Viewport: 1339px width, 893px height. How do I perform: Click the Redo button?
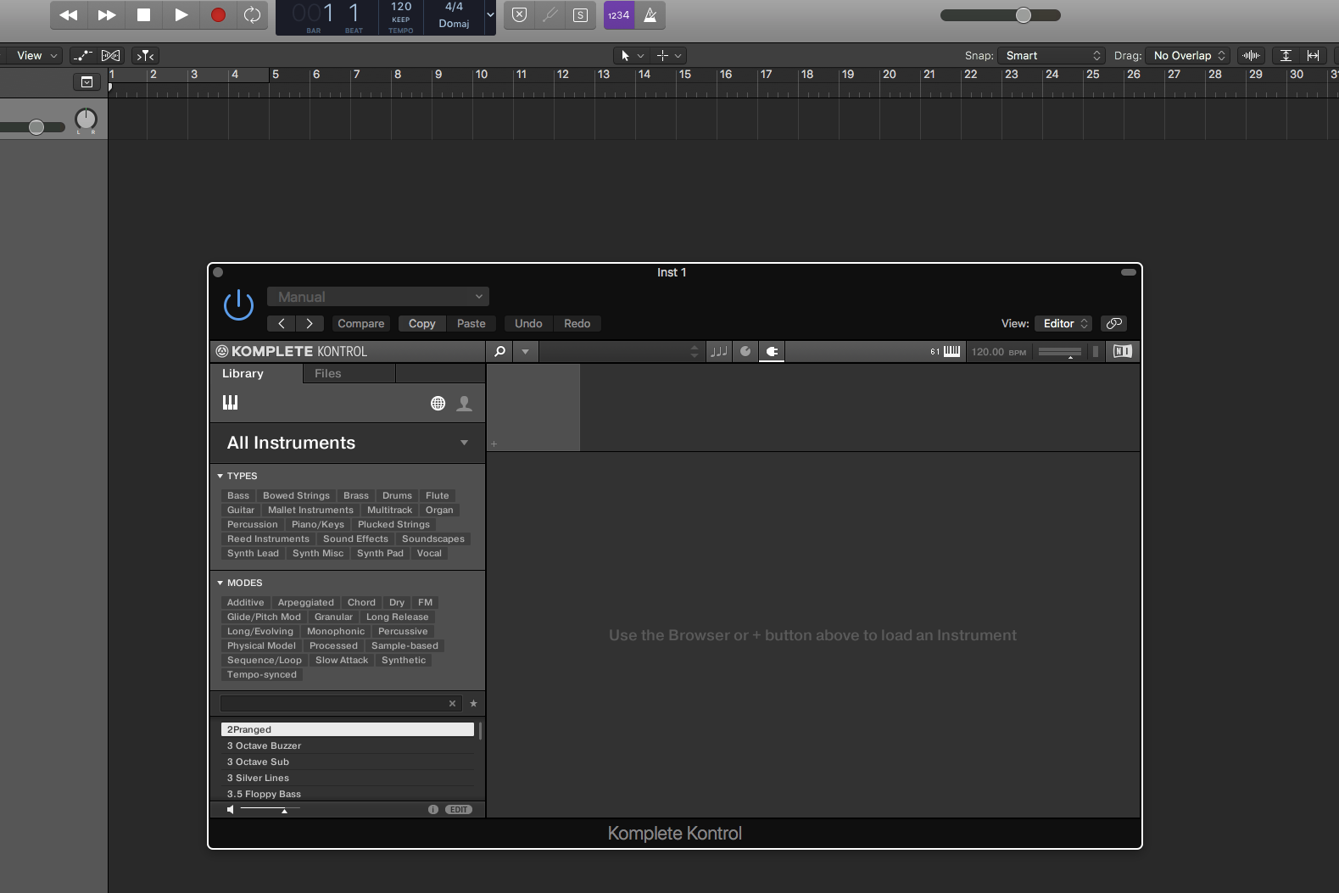pos(577,323)
